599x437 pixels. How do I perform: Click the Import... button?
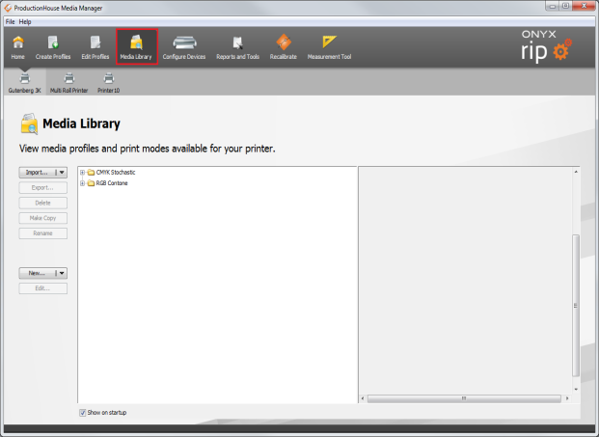tap(37, 173)
